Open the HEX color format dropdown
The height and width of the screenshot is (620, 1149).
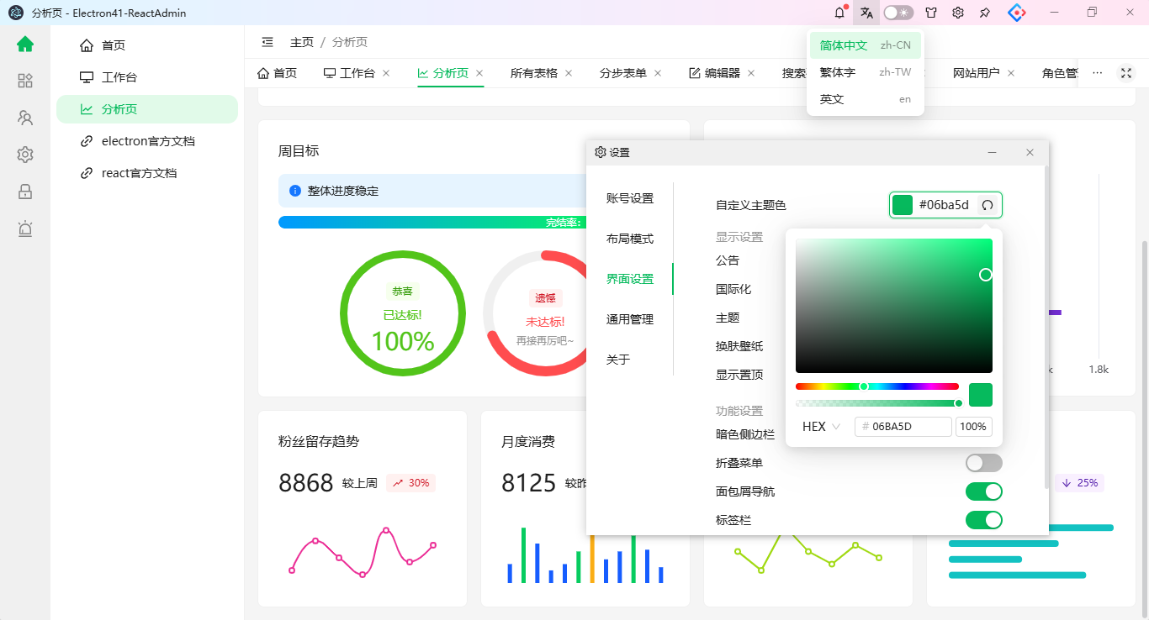(x=822, y=427)
